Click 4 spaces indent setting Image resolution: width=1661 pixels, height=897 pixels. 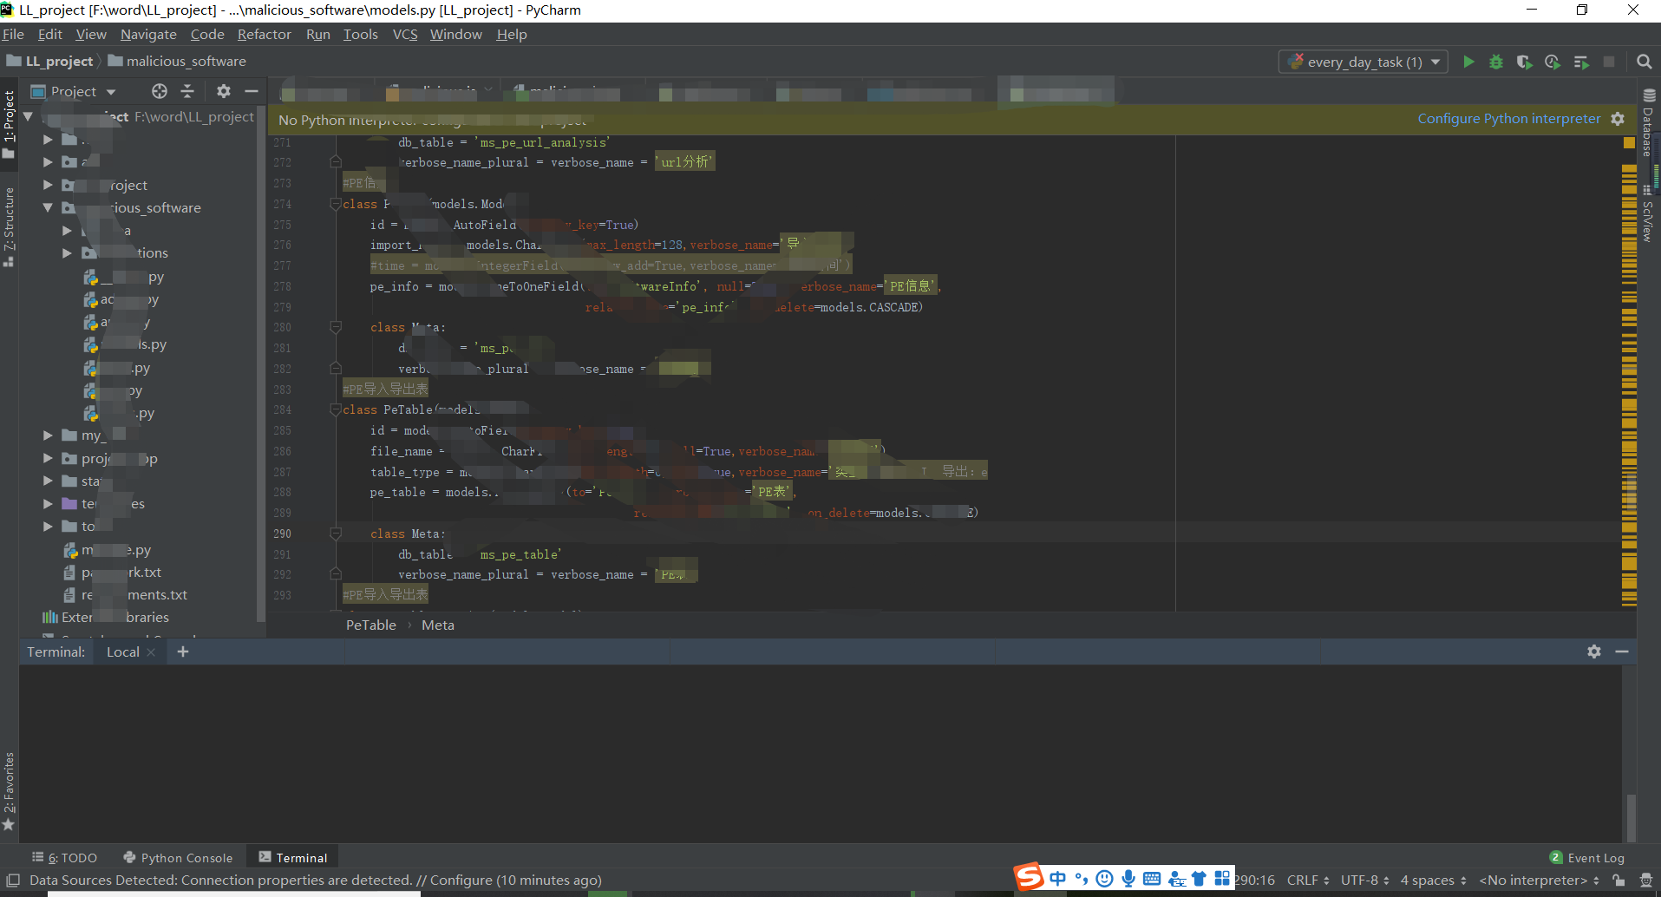click(x=1433, y=880)
